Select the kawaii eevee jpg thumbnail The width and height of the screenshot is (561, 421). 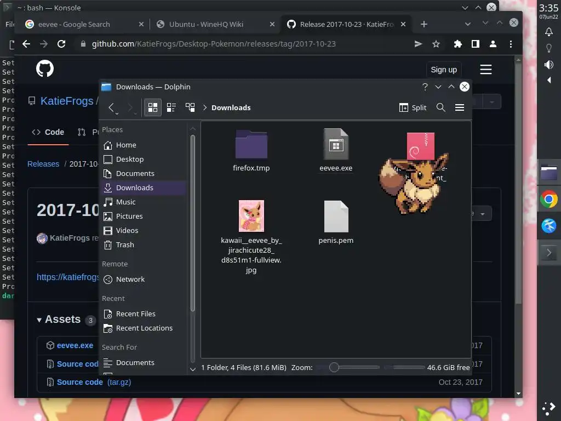251,216
